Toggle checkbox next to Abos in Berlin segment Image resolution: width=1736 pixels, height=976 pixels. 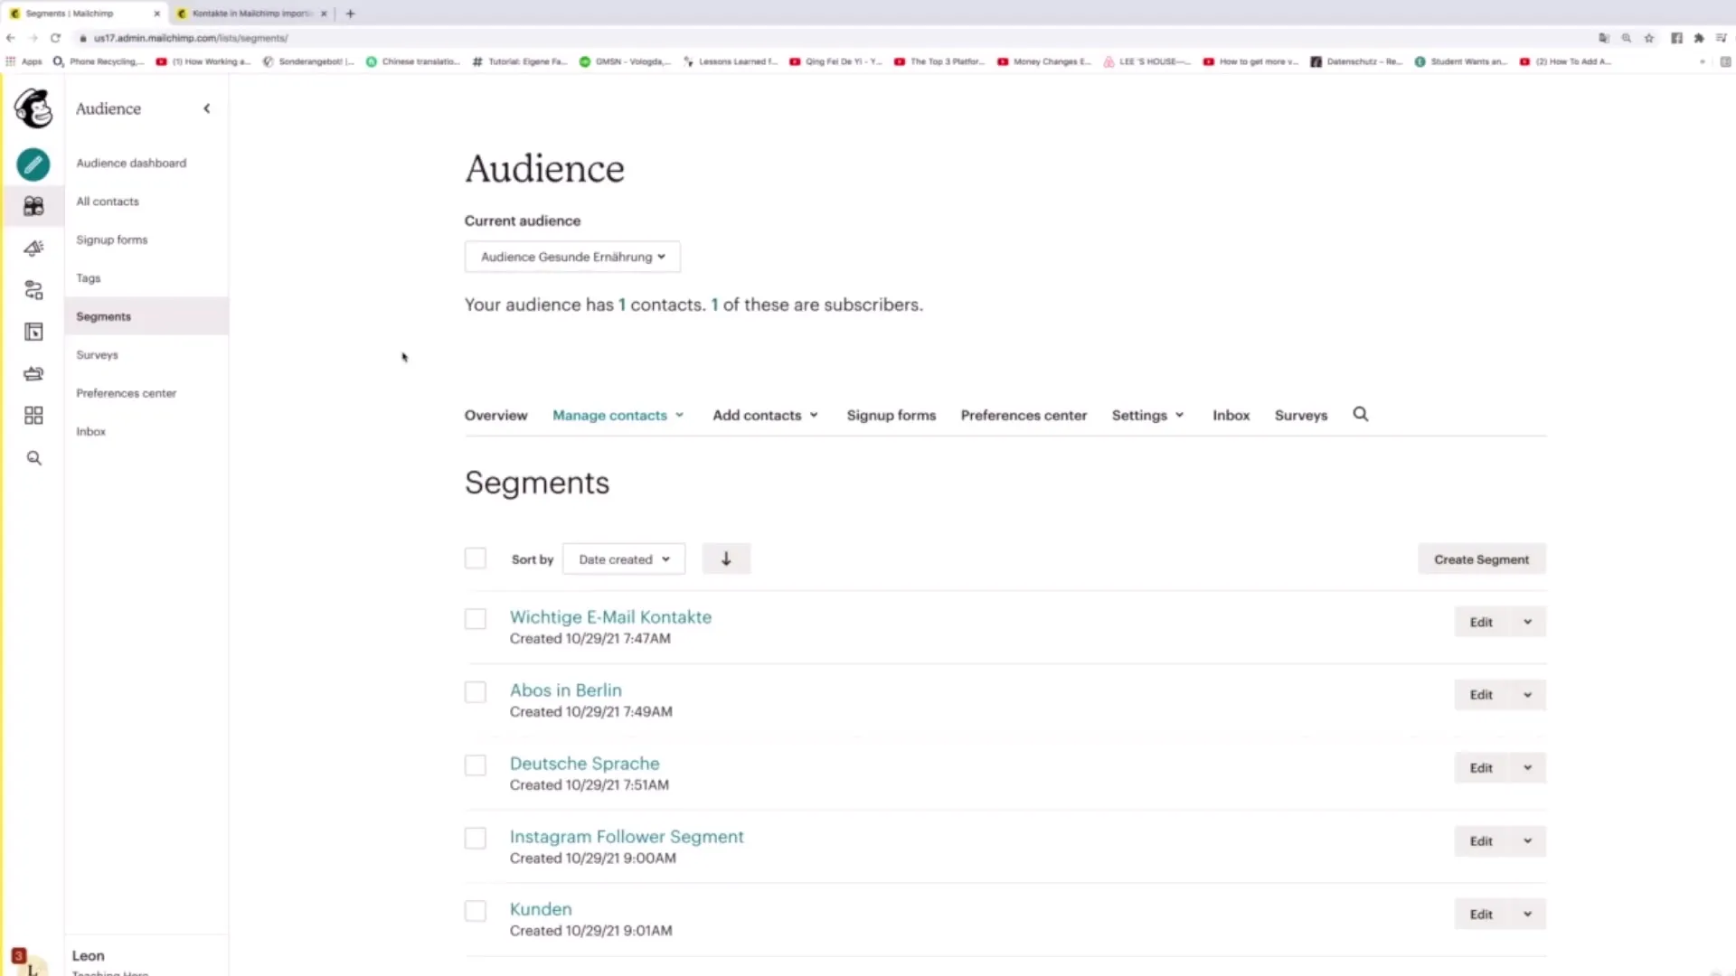click(x=475, y=691)
